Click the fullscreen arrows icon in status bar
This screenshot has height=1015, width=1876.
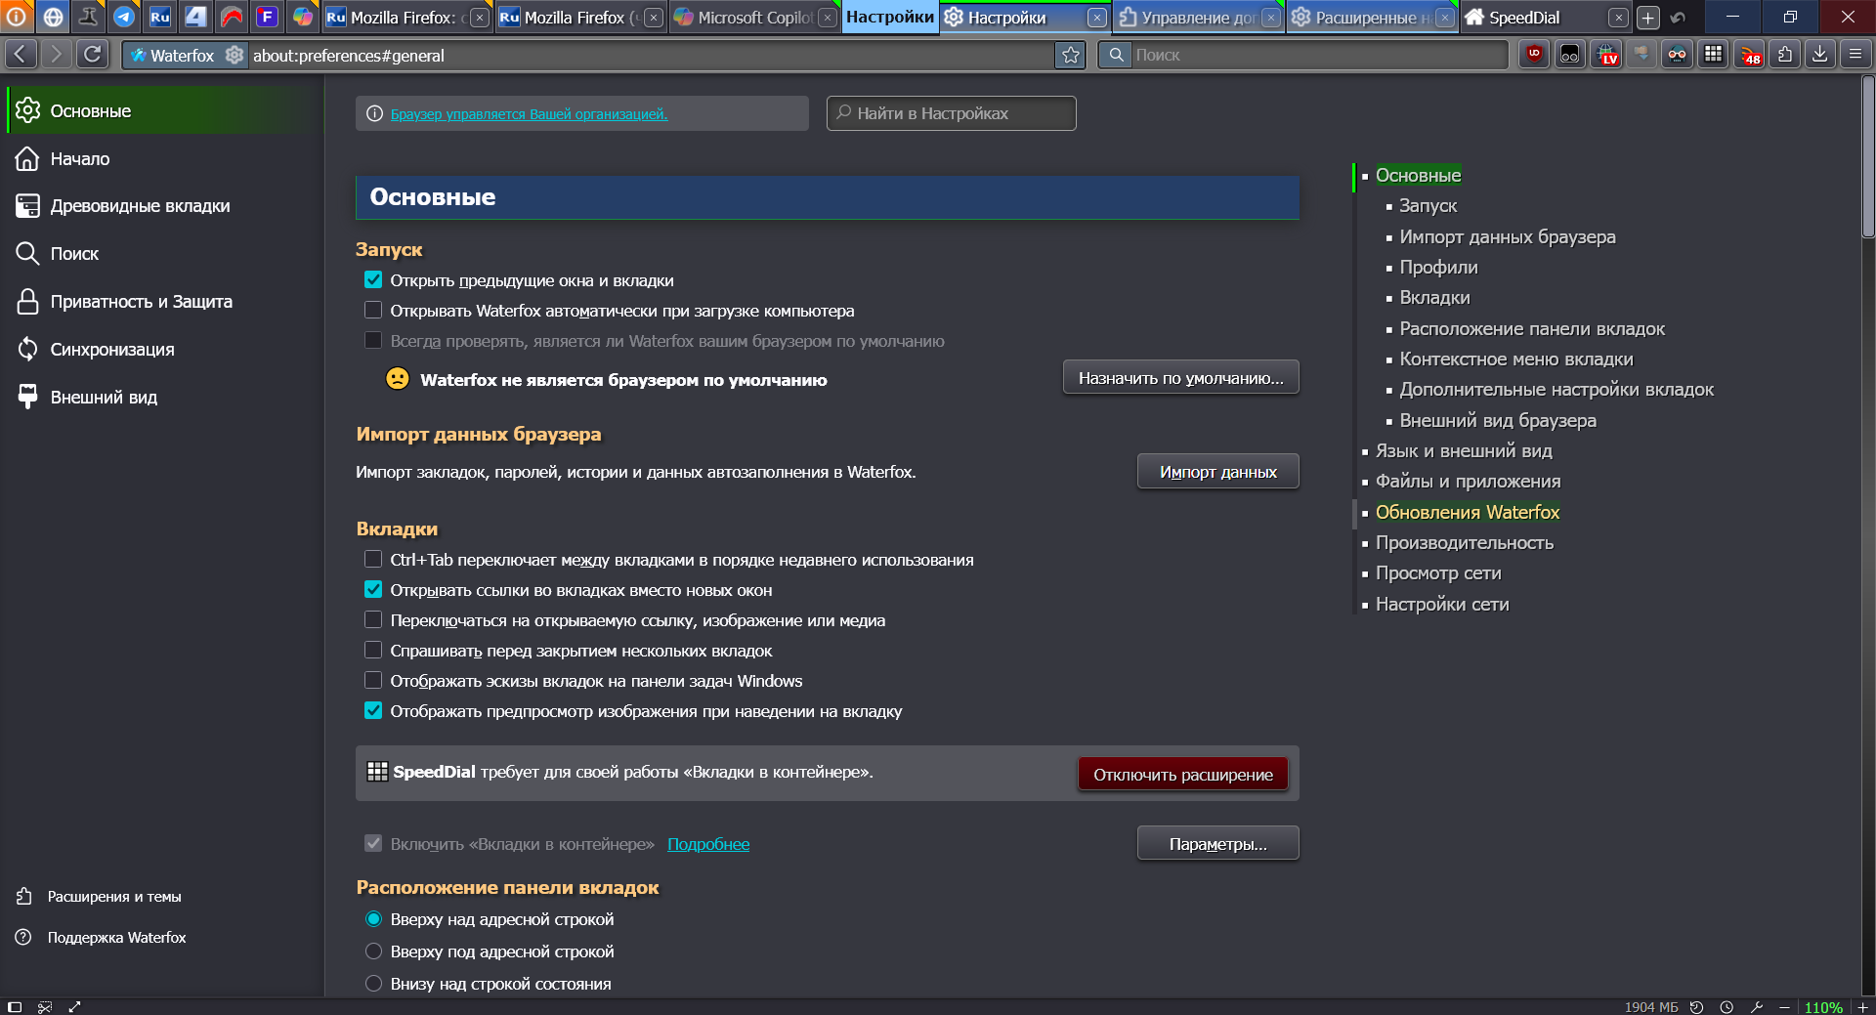74,1007
